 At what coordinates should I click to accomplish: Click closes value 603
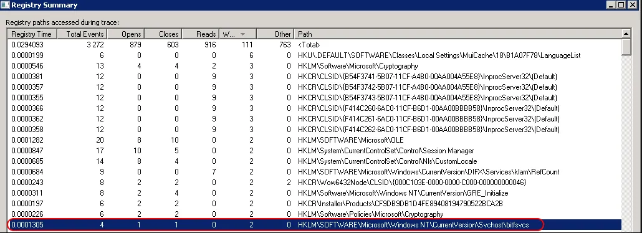point(173,45)
